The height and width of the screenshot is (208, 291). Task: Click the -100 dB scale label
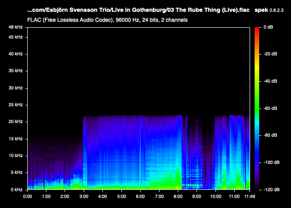coord(271,163)
